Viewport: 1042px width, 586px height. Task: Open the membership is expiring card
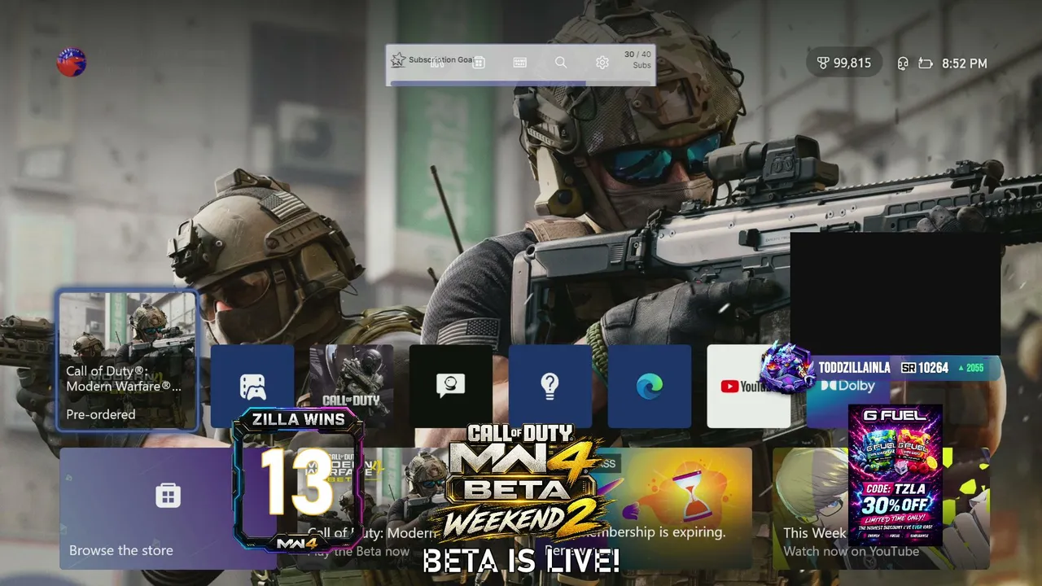[643, 509]
